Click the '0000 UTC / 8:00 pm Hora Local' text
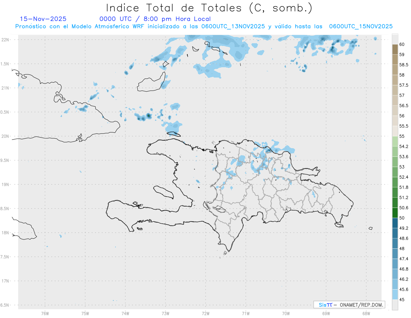 (x=155, y=19)
